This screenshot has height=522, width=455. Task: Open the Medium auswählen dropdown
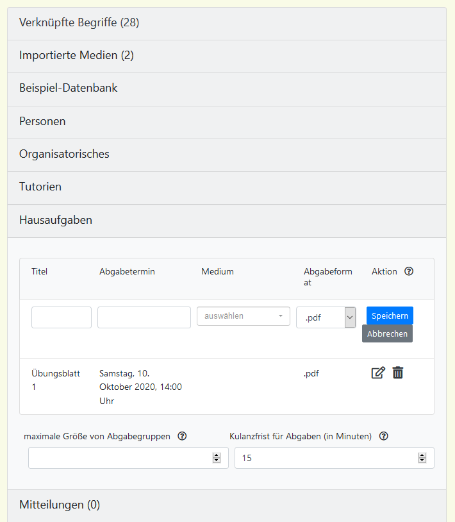pyautogui.click(x=243, y=316)
